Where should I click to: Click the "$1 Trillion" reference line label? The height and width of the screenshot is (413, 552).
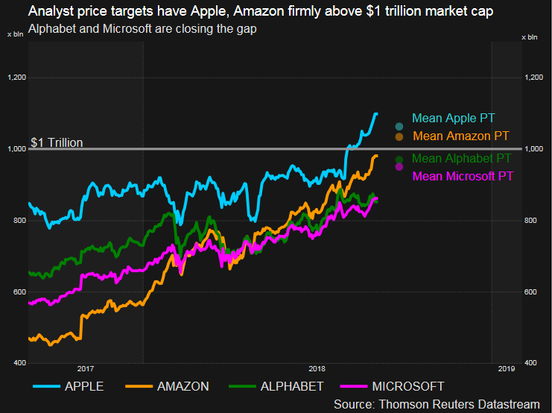click(x=57, y=142)
